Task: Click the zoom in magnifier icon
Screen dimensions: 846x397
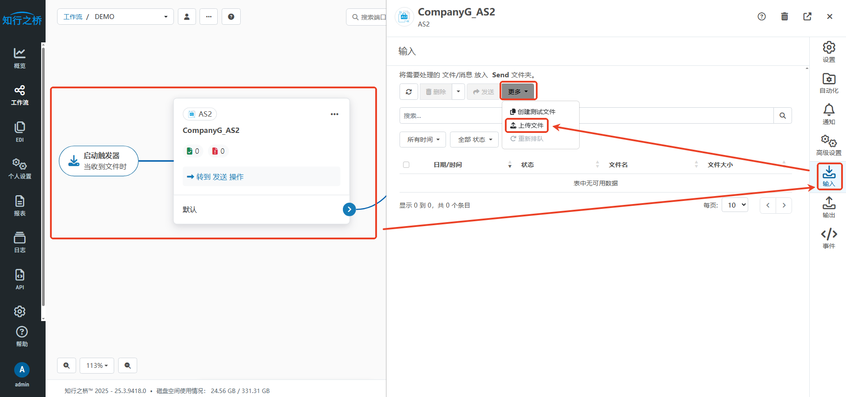Action: click(x=66, y=366)
